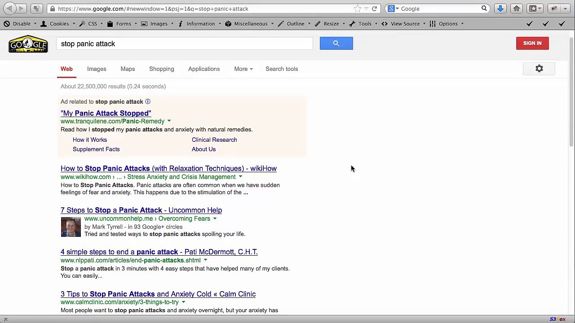The height and width of the screenshot is (323, 575).
Task: Reload the page with the refresh icon
Action: click(374, 9)
